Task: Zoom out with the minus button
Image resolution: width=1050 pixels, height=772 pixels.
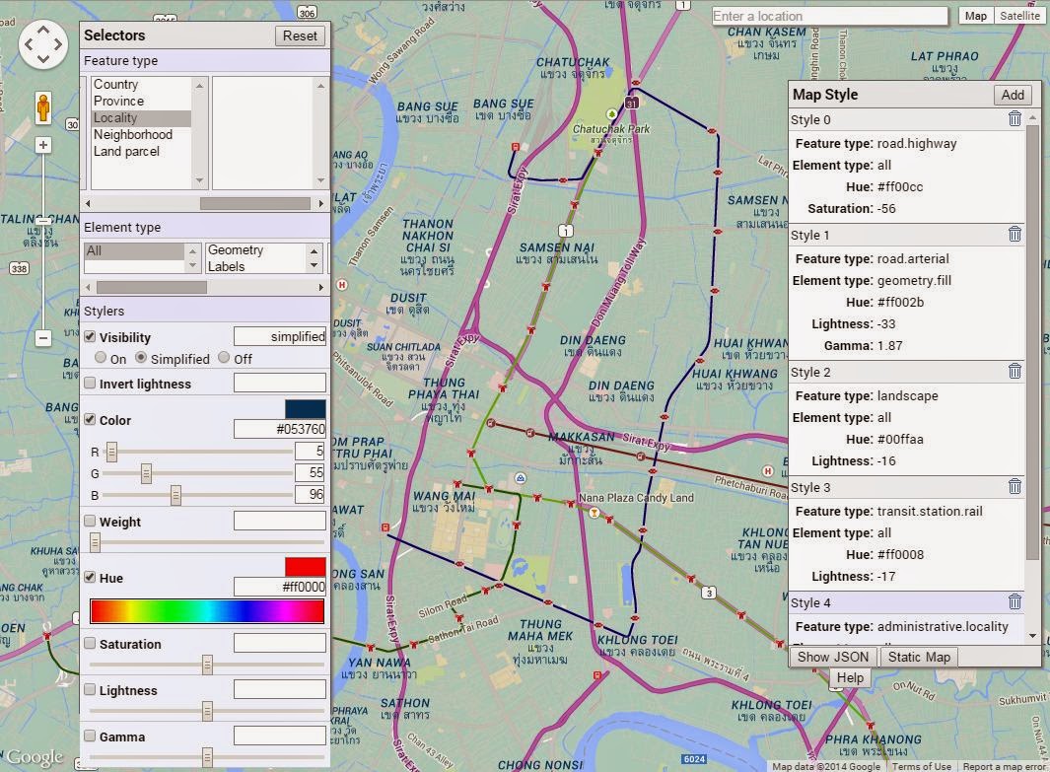Action: [43, 338]
